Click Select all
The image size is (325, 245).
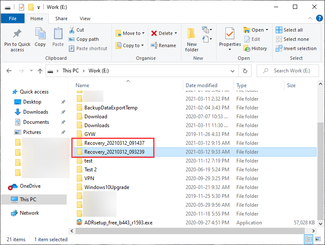[x=289, y=30]
